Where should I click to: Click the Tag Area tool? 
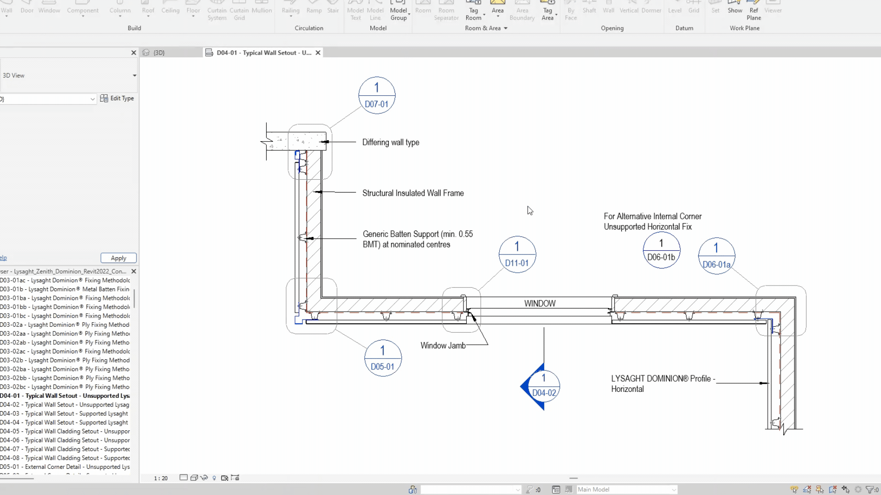(547, 11)
